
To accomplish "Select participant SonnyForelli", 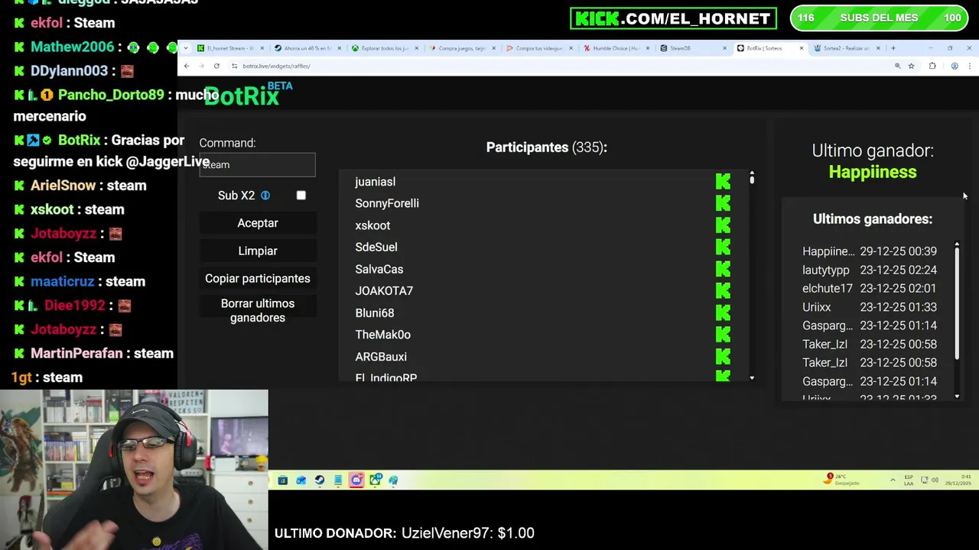I will click(387, 203).
